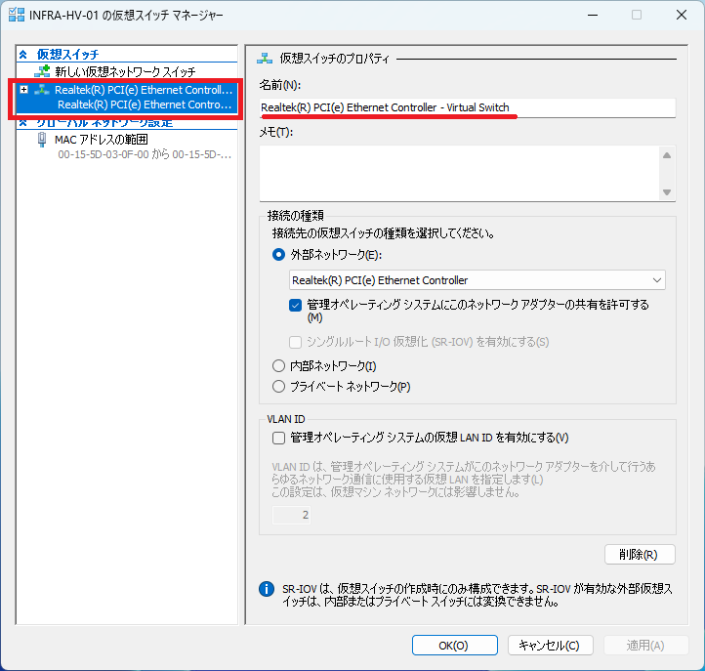This screenshot has width=705, height=671.
Task: Click the MAC address range icon
Action: coord(42,140)
